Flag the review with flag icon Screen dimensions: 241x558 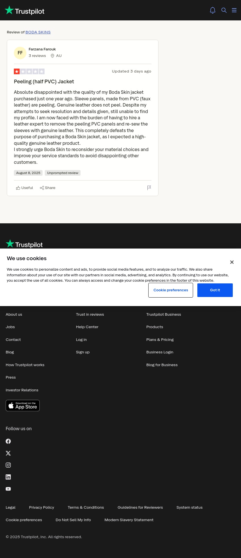click(149, 188)
